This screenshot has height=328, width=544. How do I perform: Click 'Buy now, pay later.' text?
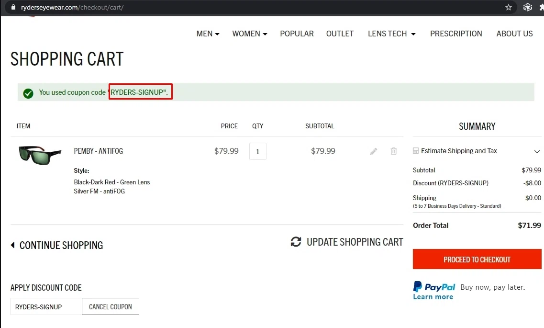pos(493,287)
